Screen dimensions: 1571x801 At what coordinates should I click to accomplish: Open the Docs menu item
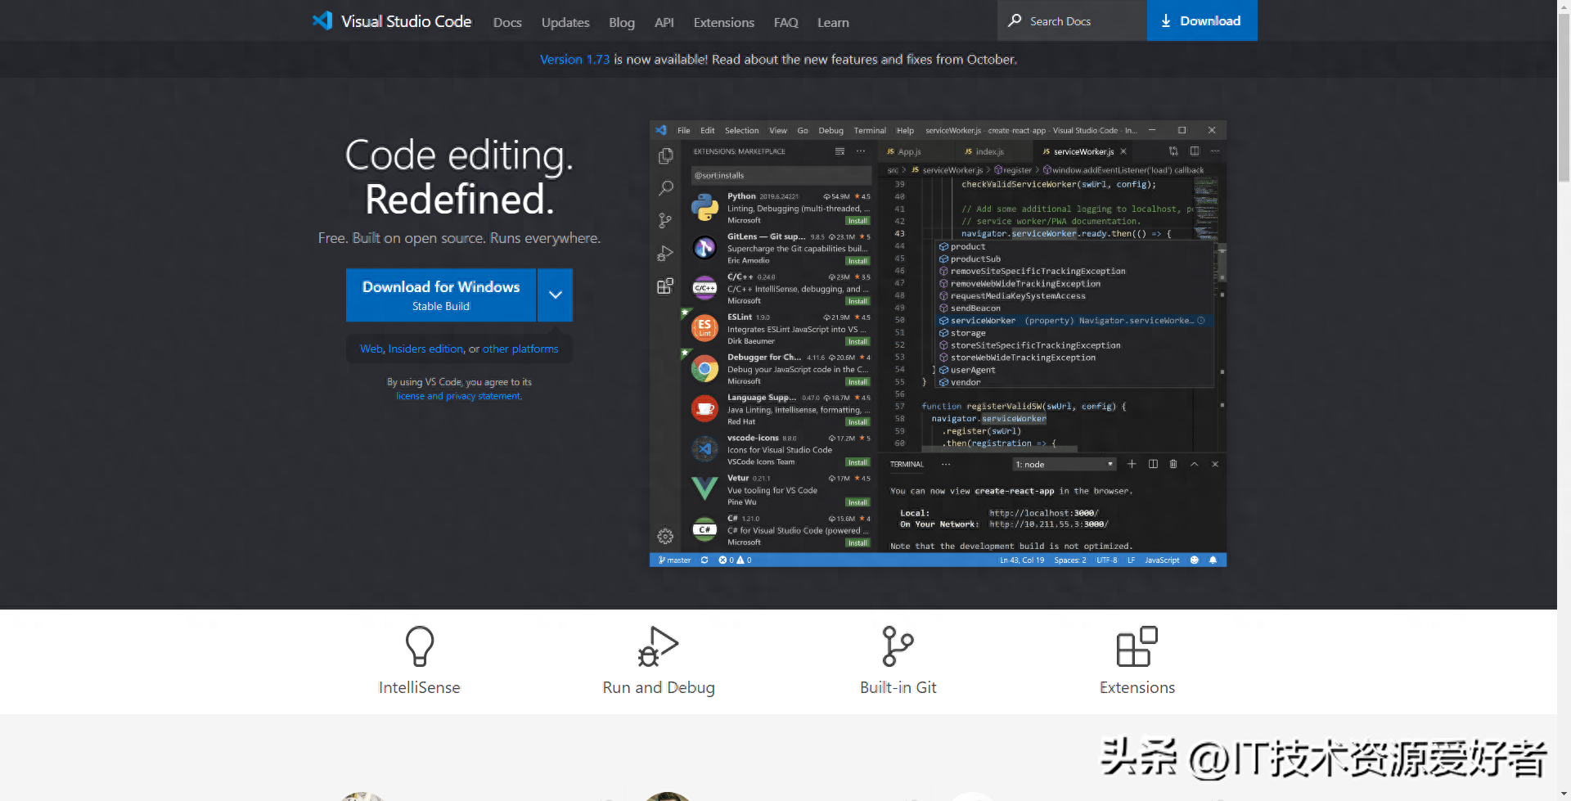click(x=507, y=23)
